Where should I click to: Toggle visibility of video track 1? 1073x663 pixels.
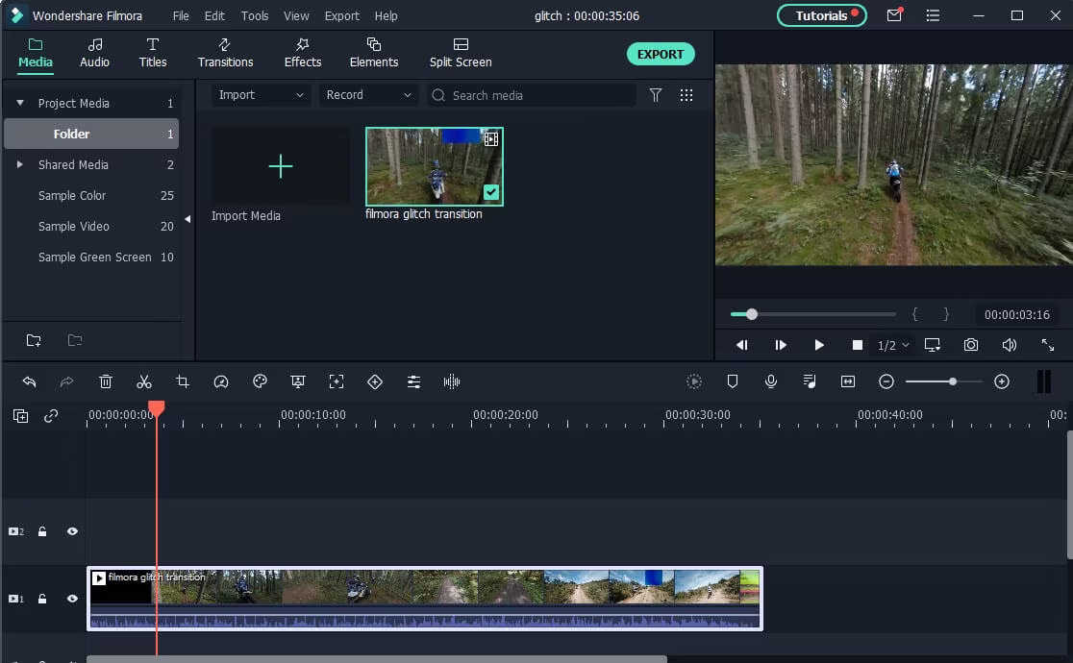[72, 599]
